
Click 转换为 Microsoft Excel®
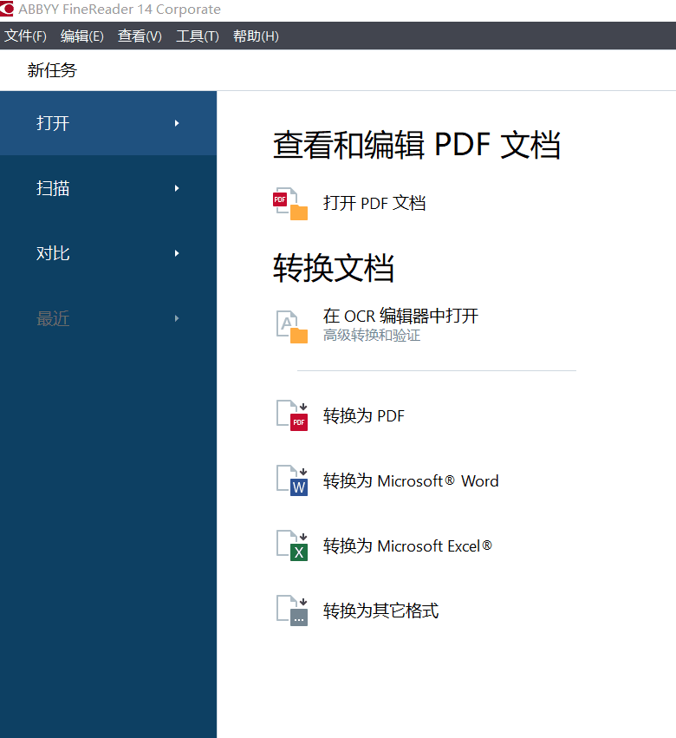407,545
